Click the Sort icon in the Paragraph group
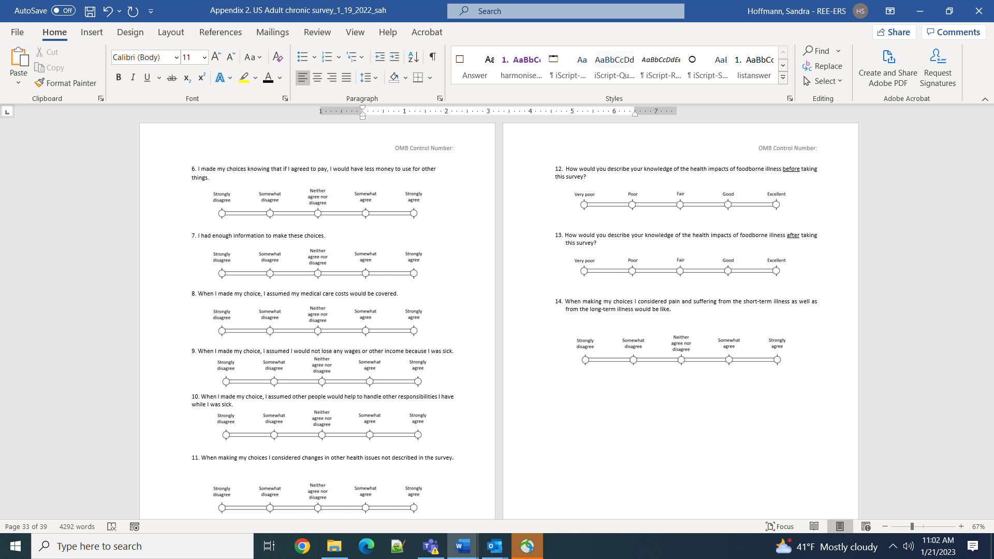Viewport: 994px width, 559px height. [x=413, y=57]
